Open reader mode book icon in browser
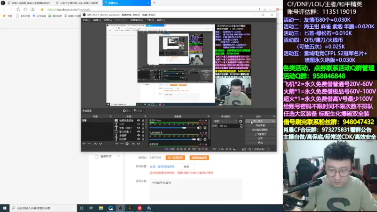Viewport: 377px width, 212px height. click(33, 9)
